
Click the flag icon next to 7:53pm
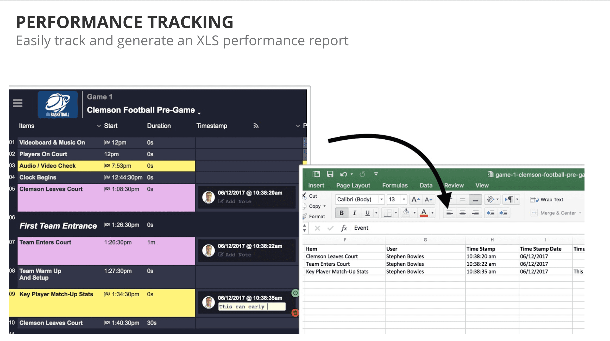tap(107, 166)
